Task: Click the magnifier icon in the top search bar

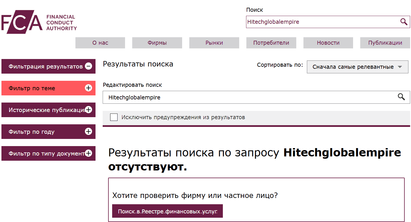Action: pyautogui.click(x=404, y=22)
